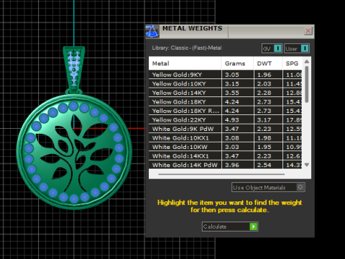Select the White Gold:9K PdW row
This screenshot has width=345, height=259.
[x=225, y=129]
